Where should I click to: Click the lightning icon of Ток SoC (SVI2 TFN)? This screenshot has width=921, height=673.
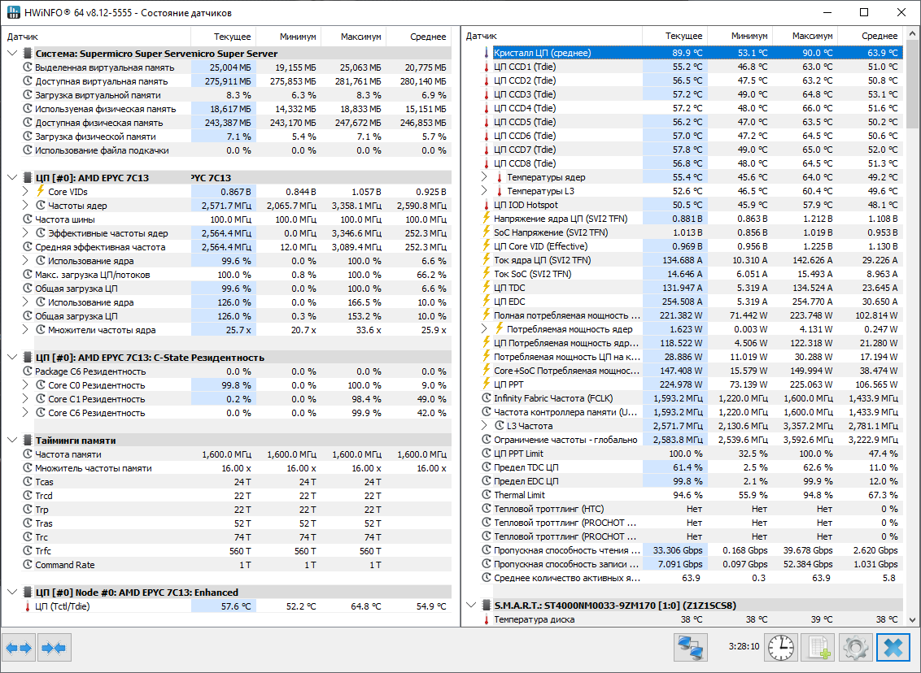click(x=487, y=273)
